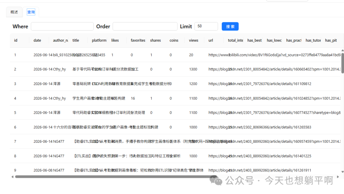Click the horizontal scrollbar left arrow
The height and width of the screenshot is (194, 344).
(12, 177)
